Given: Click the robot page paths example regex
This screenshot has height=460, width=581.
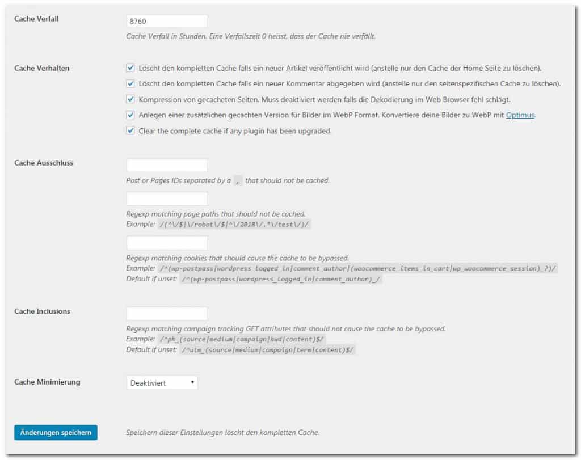Looking at the screenshot, I should pyautogui.click(x=234, y=224).
